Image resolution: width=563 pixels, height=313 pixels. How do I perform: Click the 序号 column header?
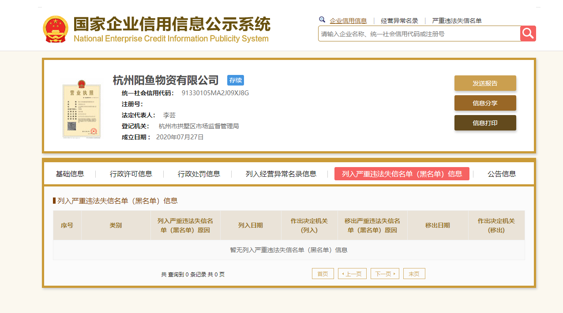click(x=67, y=225)
